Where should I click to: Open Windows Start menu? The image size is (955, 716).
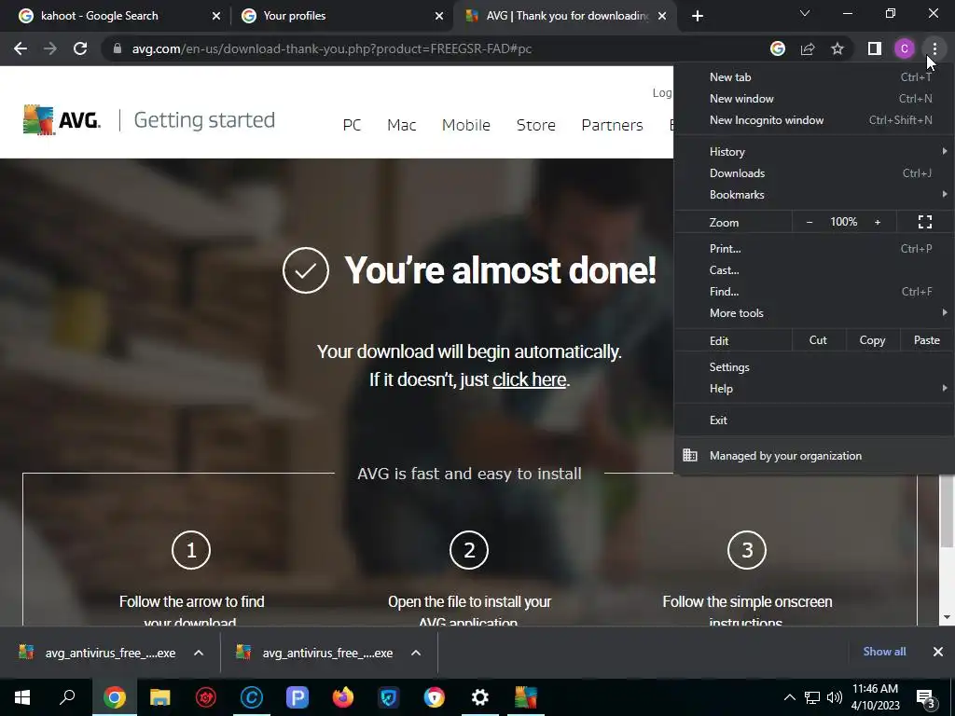pos(22,697)
